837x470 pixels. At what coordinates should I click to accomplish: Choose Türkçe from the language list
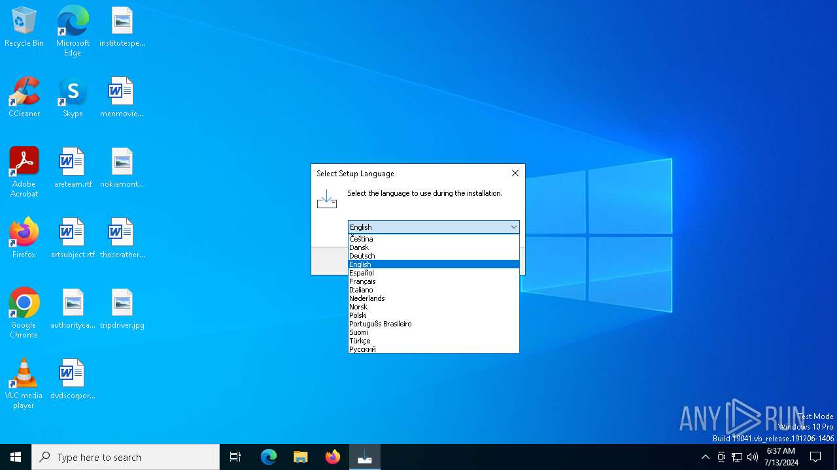coord(434,341)
